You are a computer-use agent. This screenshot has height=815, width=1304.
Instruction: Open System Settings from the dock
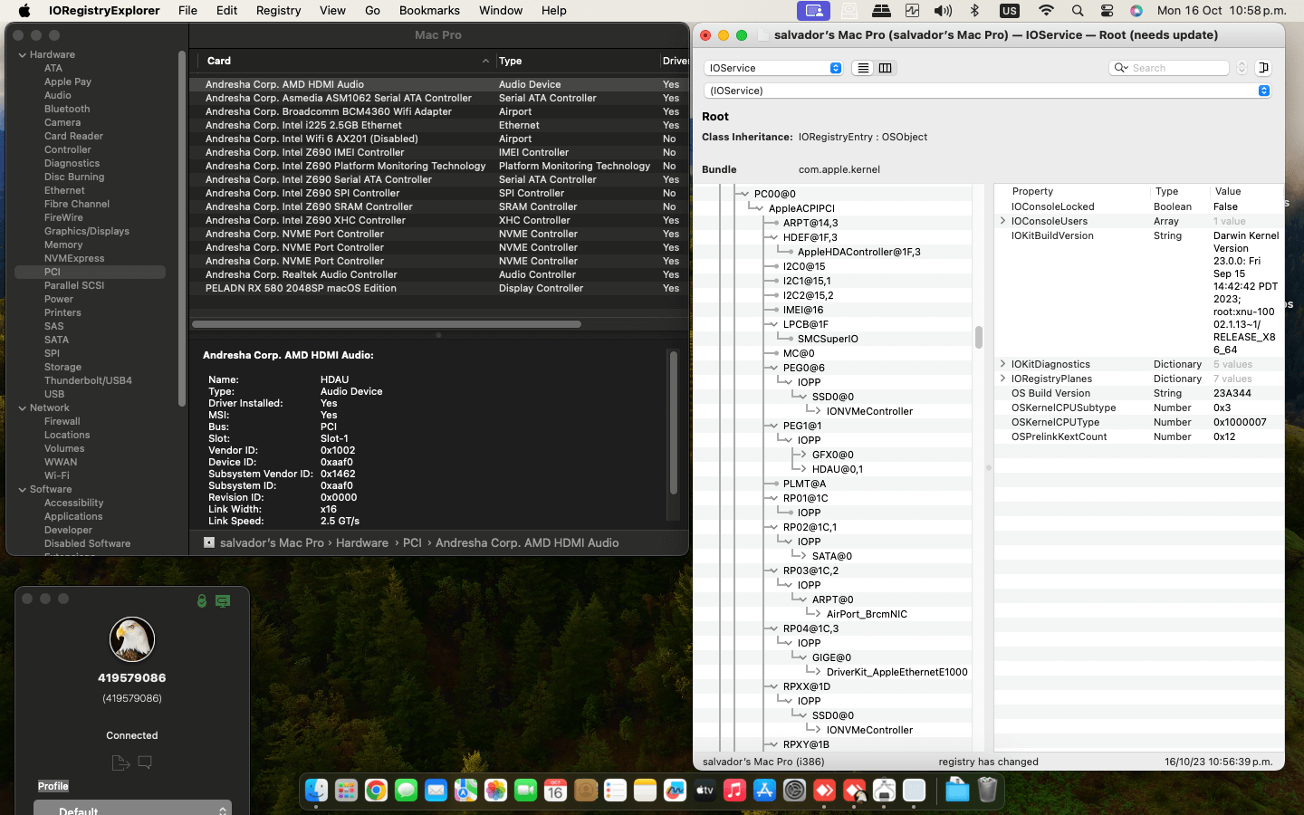[794, 791]
